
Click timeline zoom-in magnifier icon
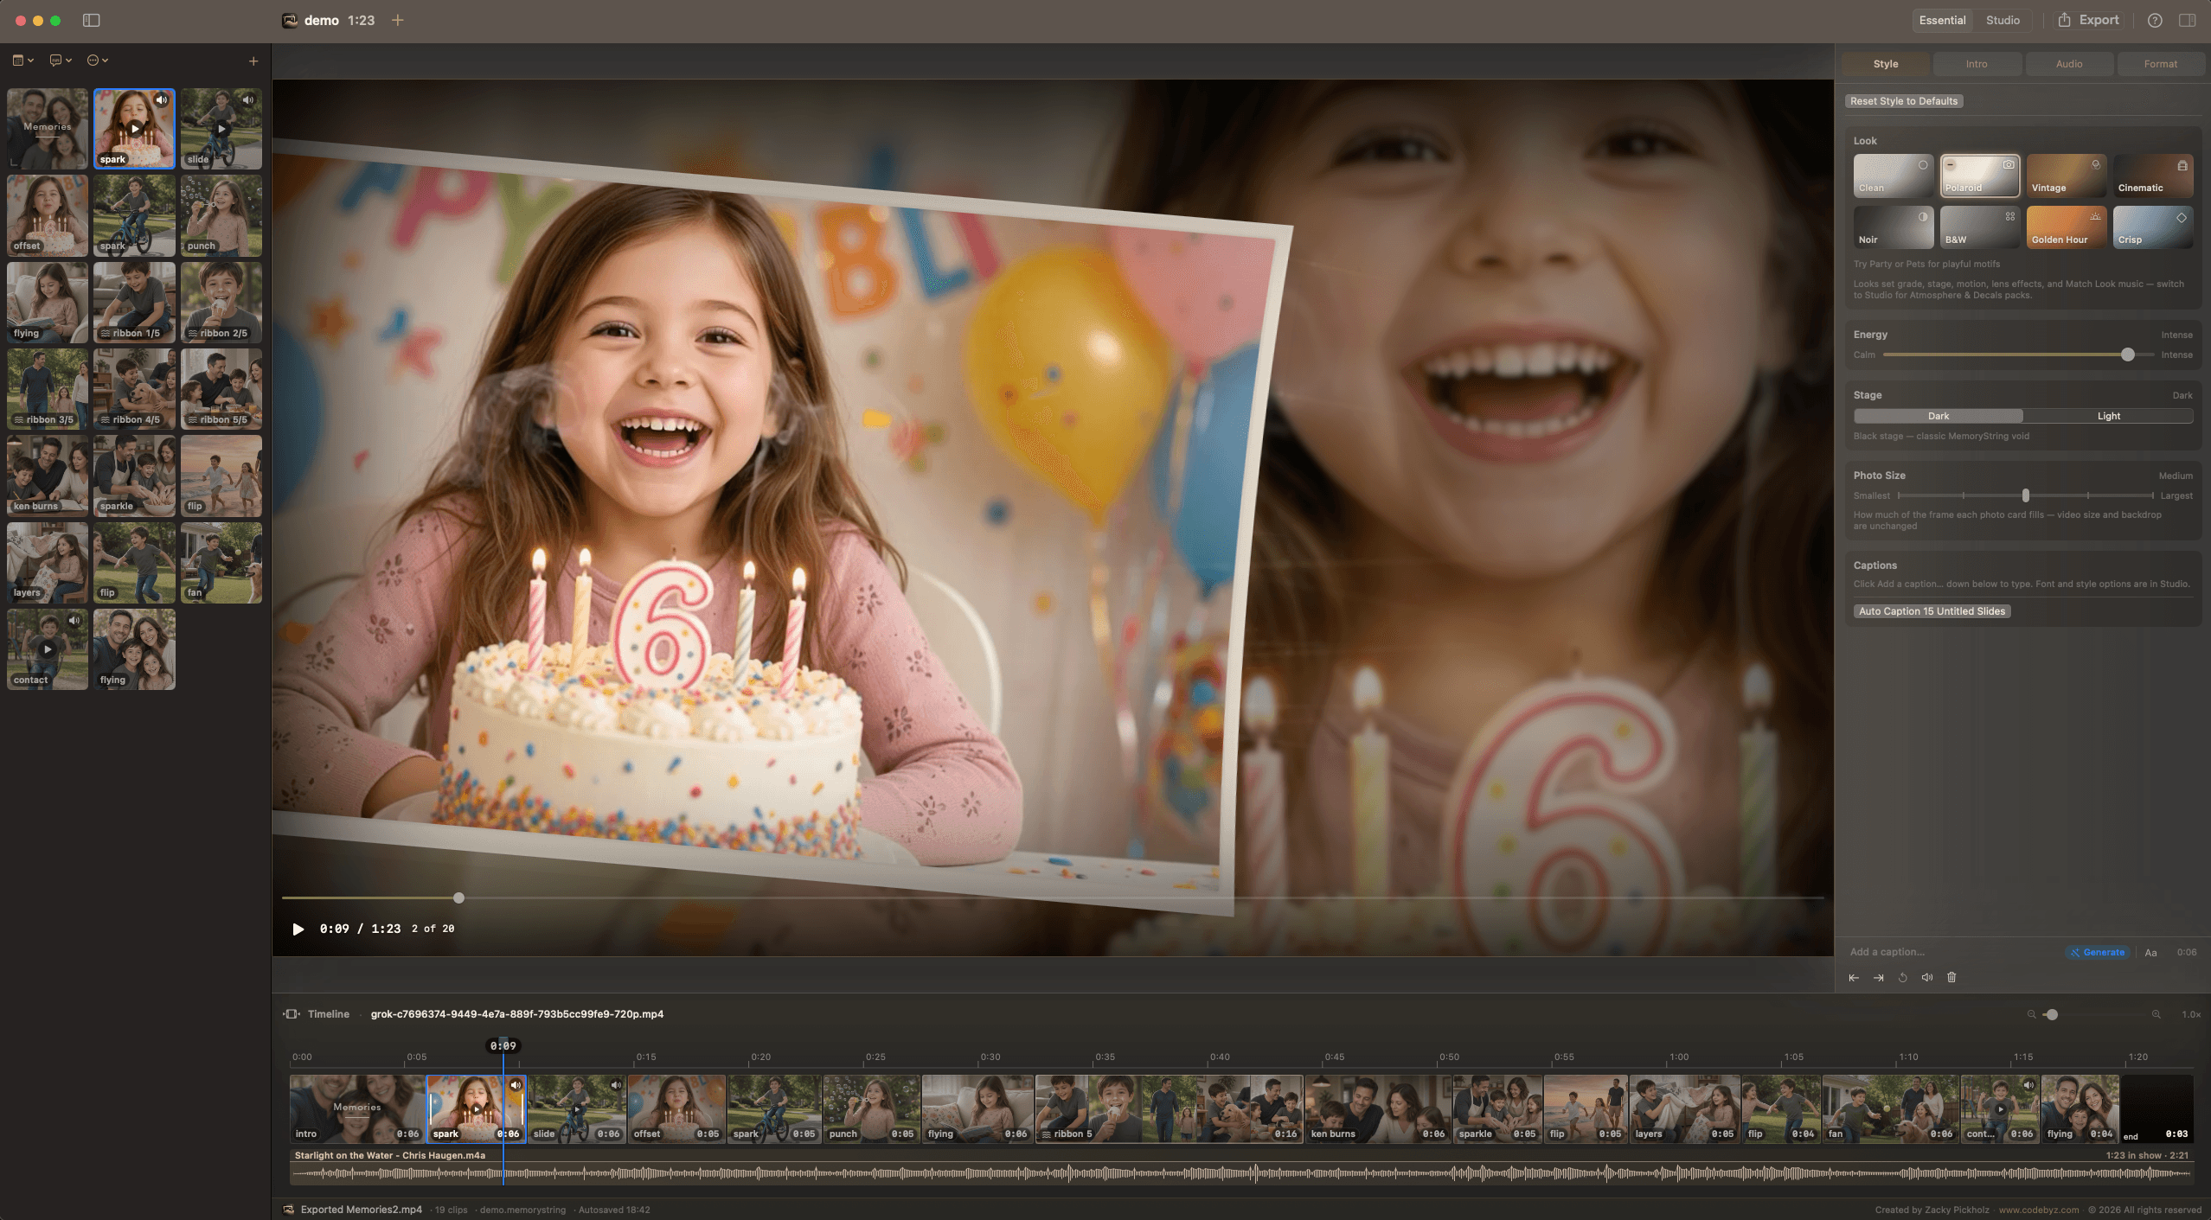2156,1014
